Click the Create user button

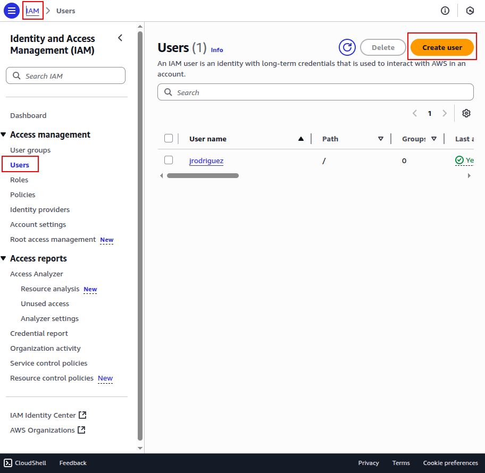click(442, 47)
